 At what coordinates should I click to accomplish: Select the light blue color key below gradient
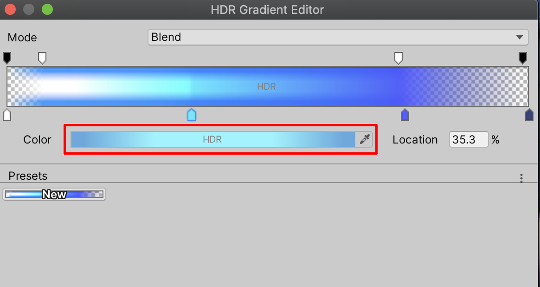tap(191, 114)
